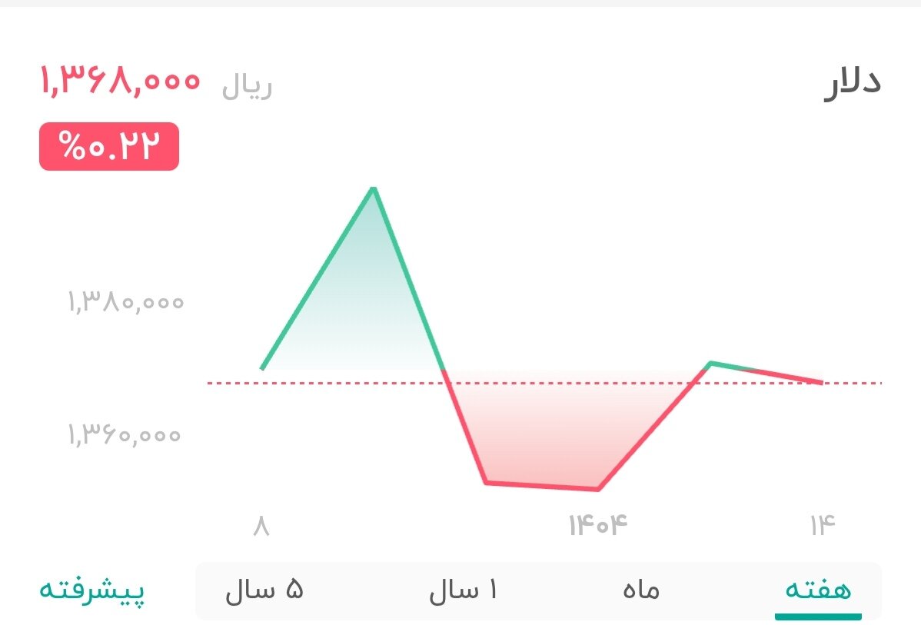Click the 8 date label on the axis
The width and height of the screenshot is (921, 625).
tap(259, 525)
